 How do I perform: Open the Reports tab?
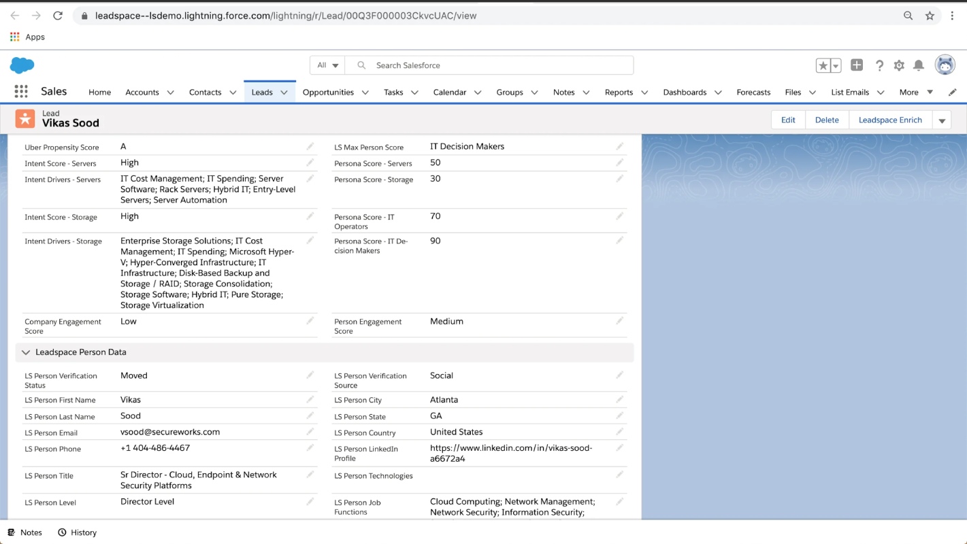[x=619, y=92]
